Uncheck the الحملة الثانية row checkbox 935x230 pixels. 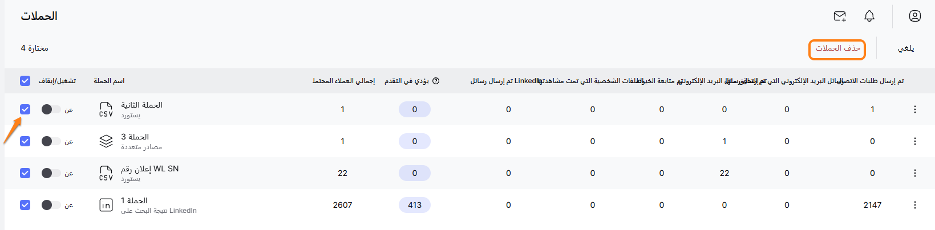pos(25,109)
